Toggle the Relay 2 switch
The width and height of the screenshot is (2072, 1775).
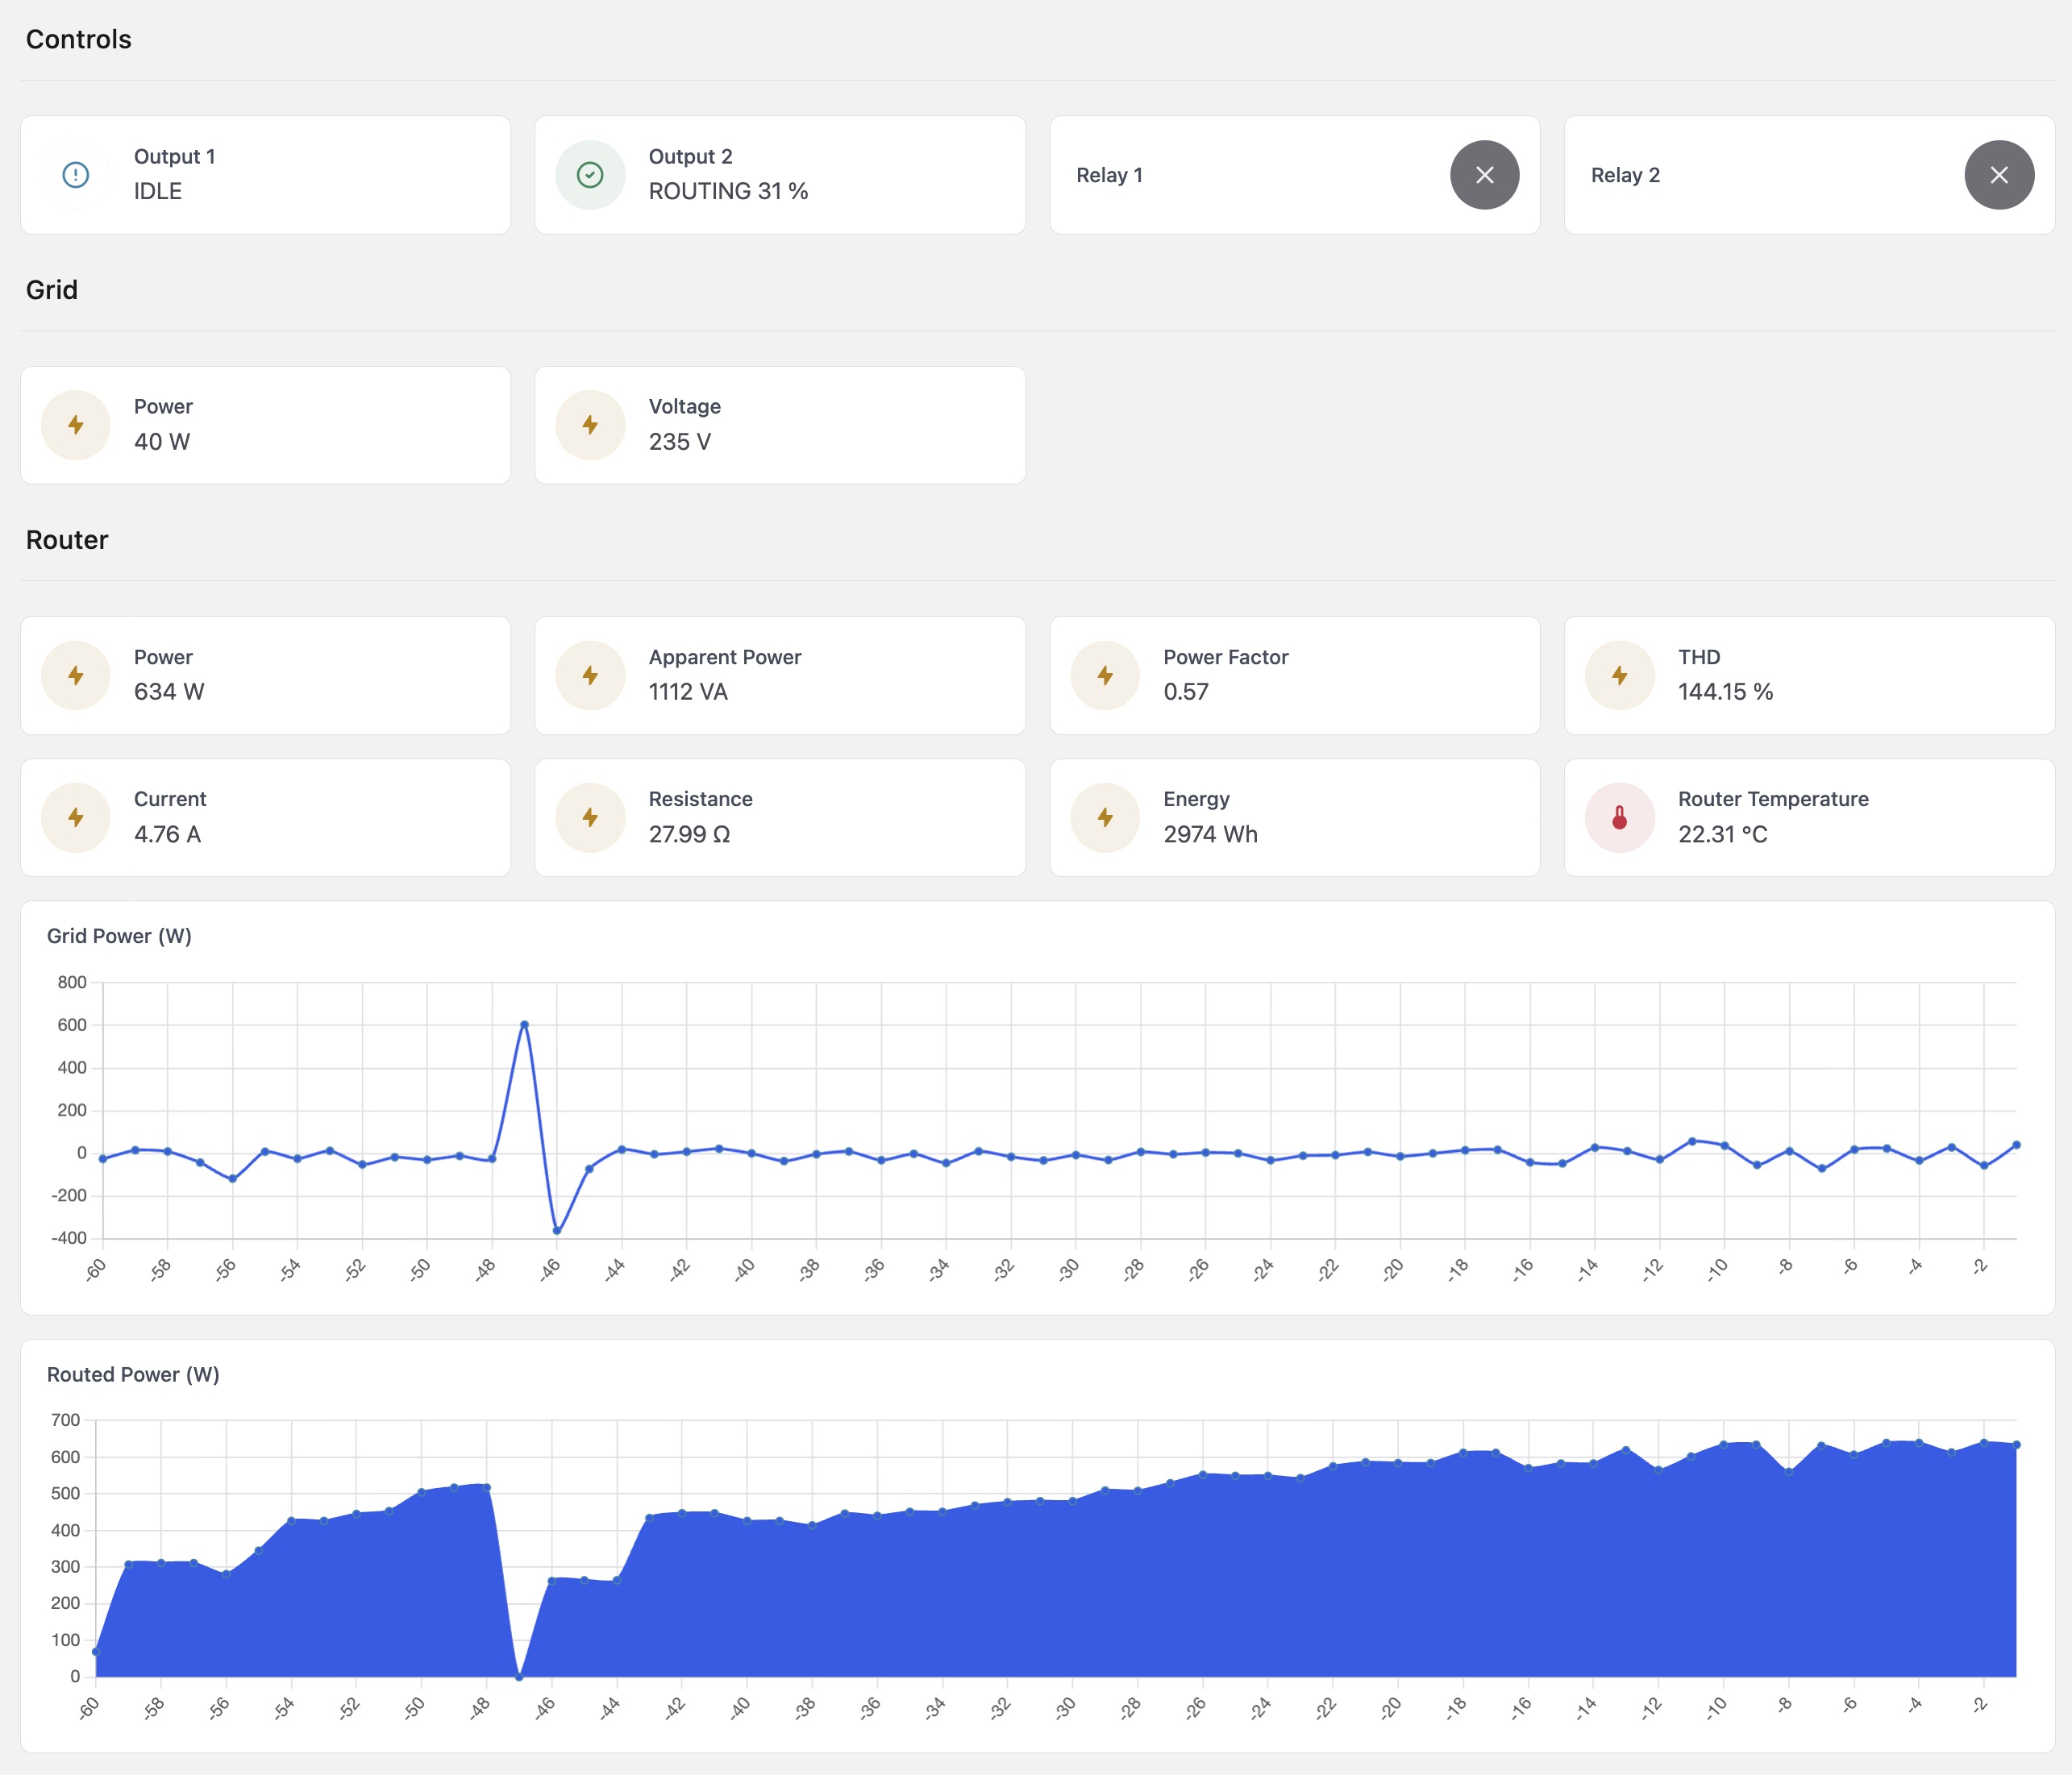point(1998,175)
